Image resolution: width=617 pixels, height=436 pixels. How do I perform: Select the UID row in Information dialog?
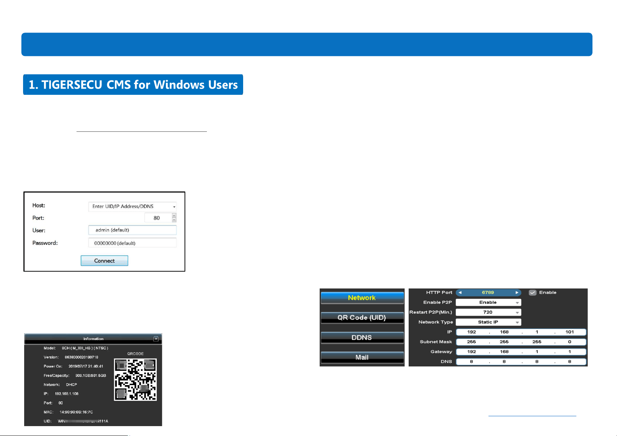pos(76,421)
